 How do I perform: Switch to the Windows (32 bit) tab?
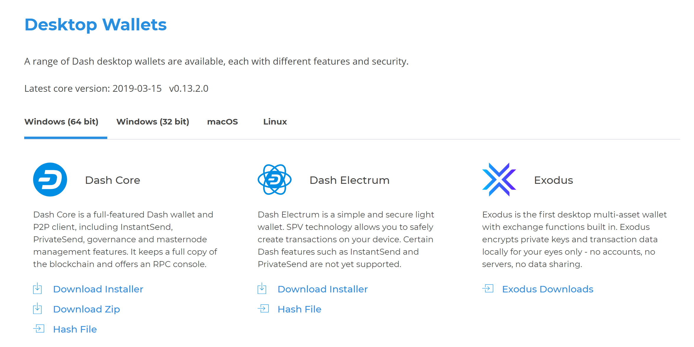153,122
